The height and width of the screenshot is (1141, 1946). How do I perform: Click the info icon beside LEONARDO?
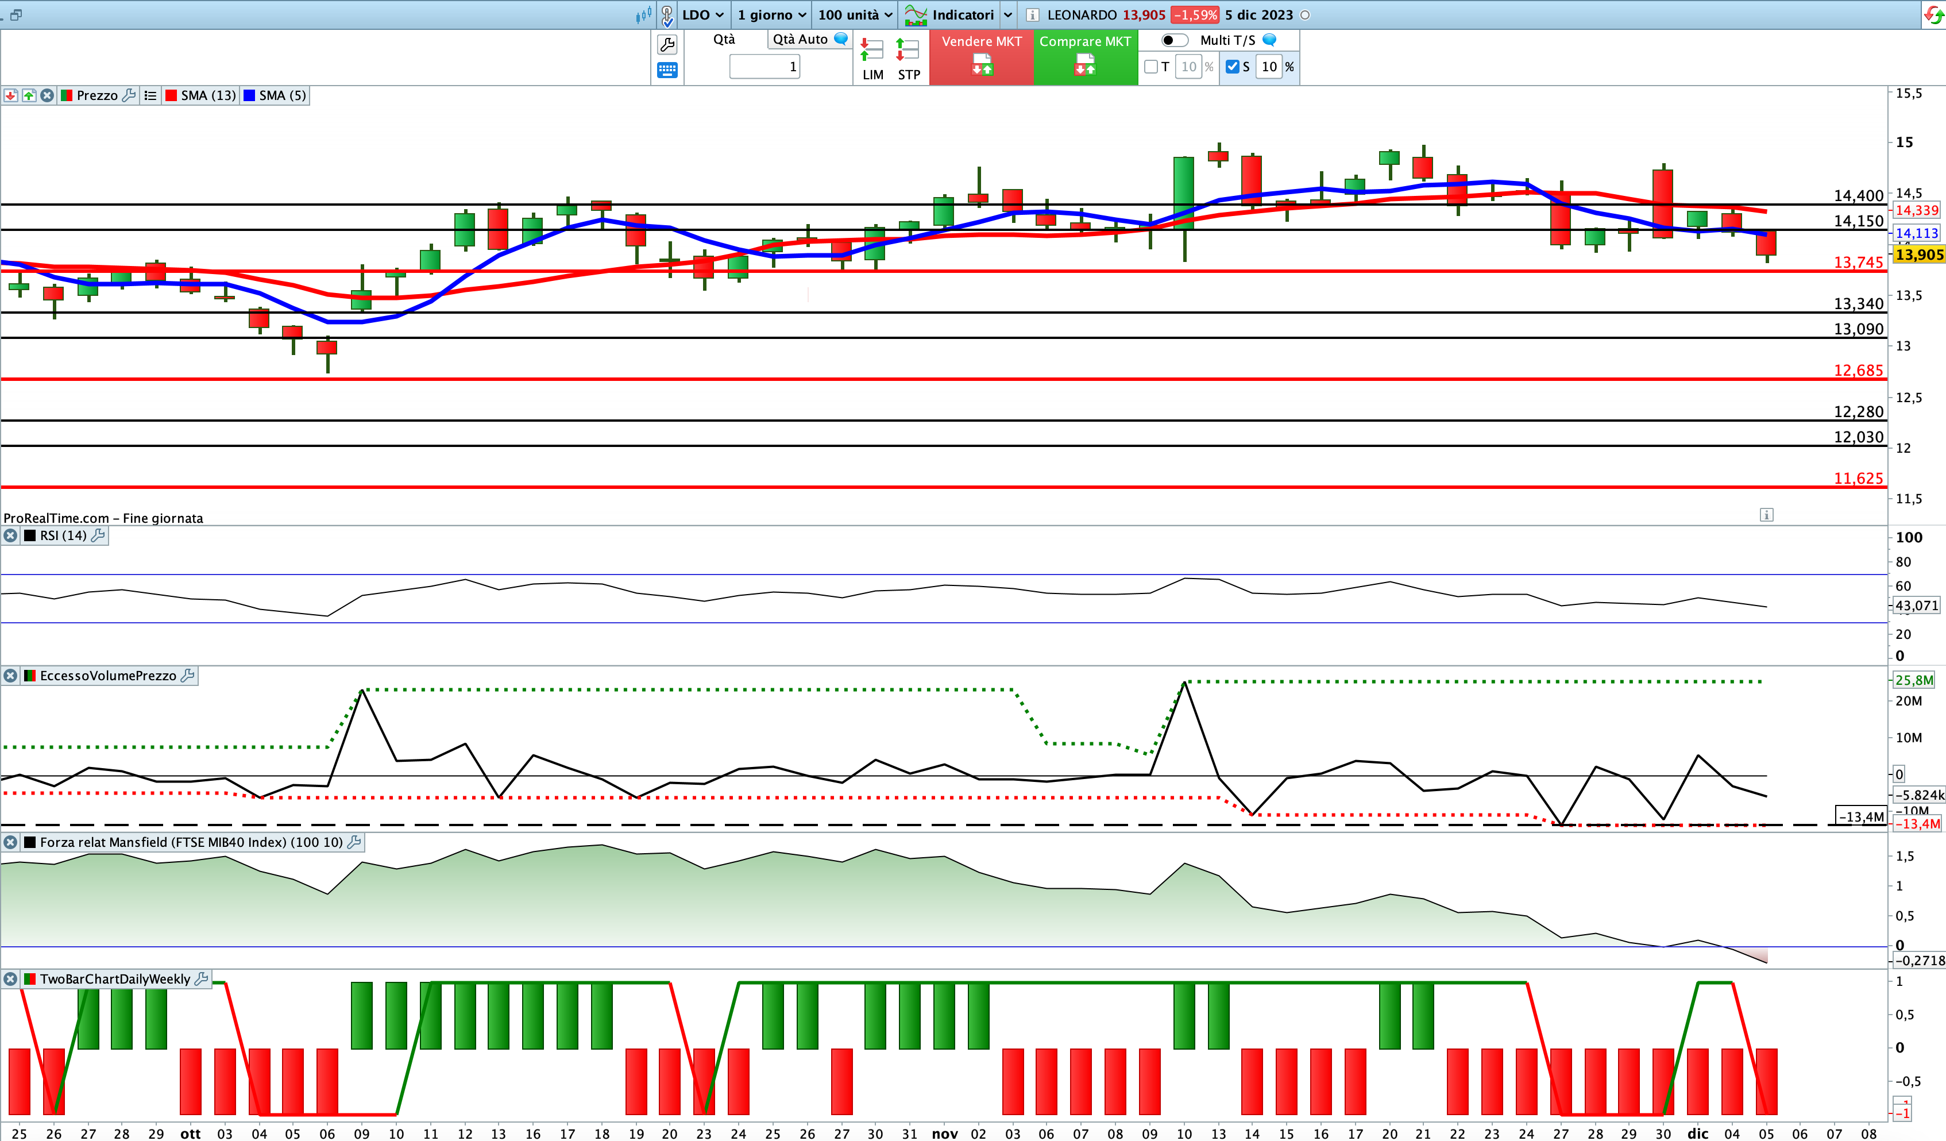tap(1032, 15)
